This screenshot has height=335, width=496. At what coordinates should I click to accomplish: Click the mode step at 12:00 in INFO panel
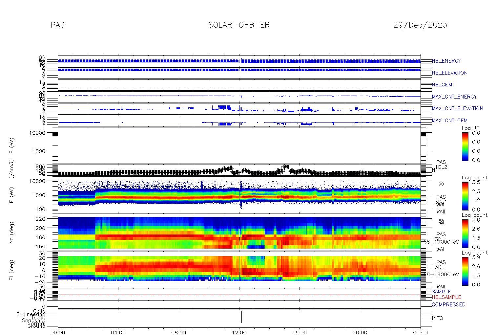tap(241, 317)
